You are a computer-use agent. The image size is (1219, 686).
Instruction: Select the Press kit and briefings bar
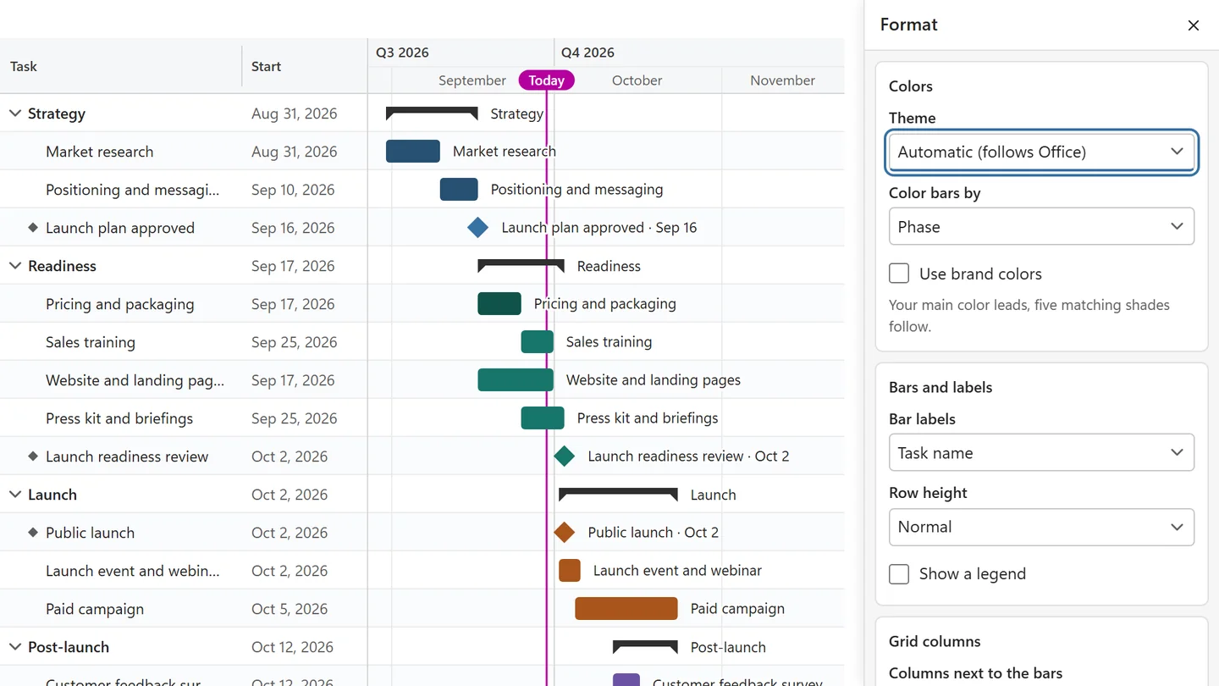[543, 418]
